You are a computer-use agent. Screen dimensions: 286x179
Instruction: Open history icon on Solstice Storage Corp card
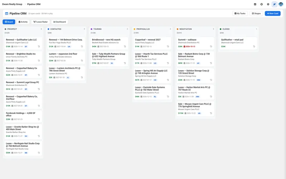point(211,80)
